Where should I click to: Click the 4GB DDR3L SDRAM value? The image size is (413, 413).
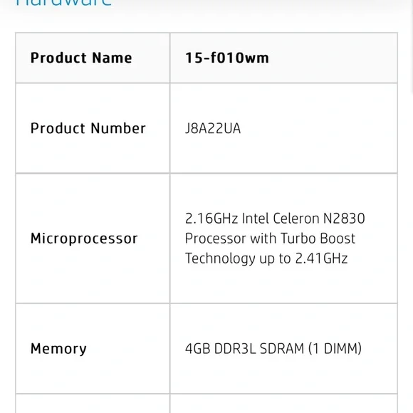244,348
